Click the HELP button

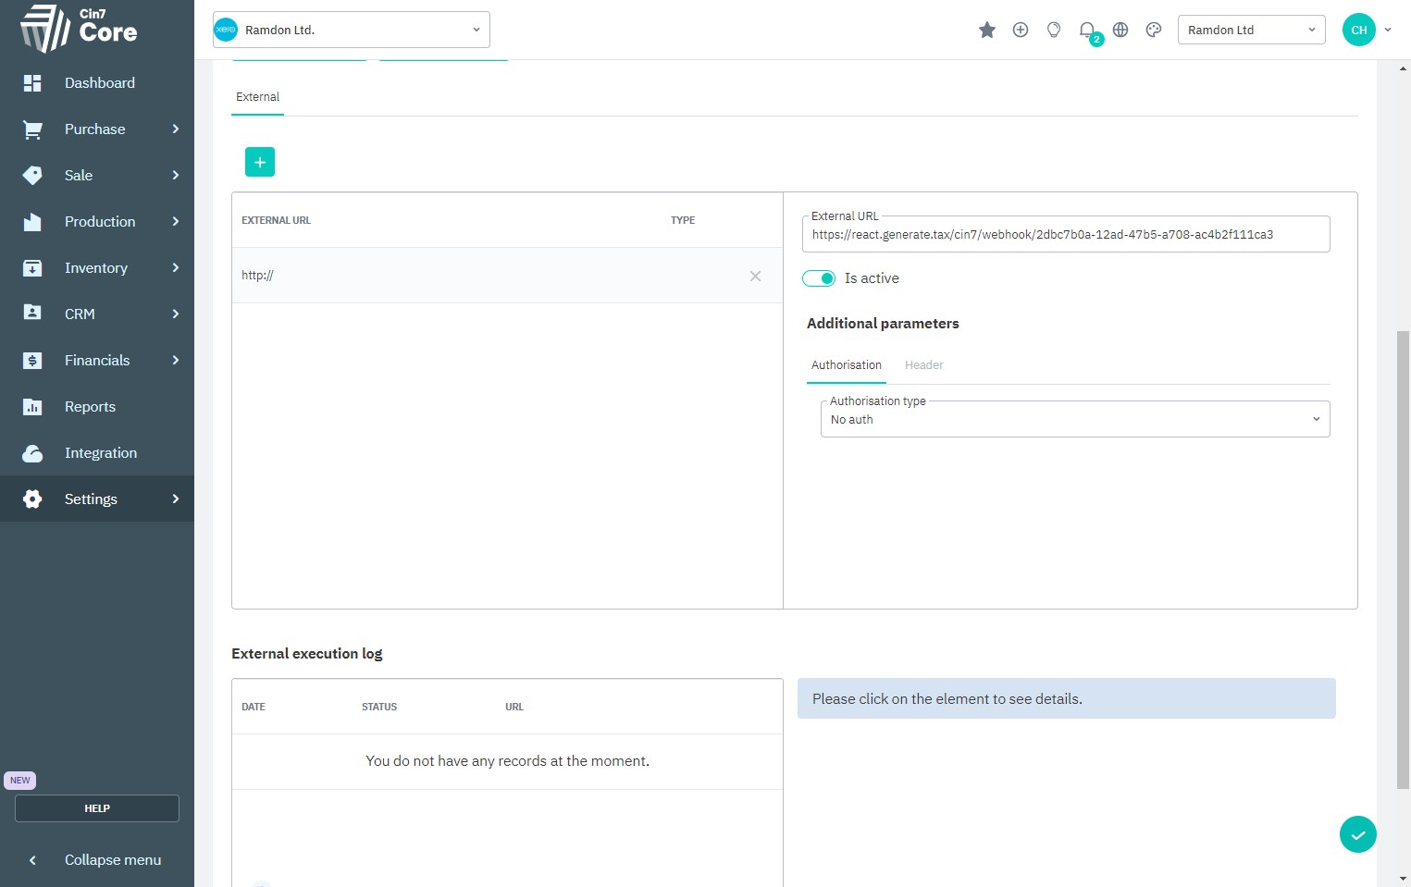click(97, 808)
